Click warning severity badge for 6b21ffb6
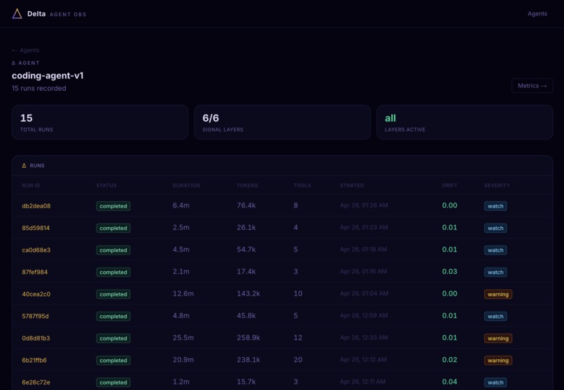 498,360
